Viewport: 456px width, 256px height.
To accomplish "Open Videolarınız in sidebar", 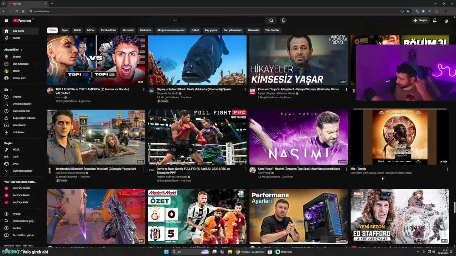I will [x=20, y=125].
